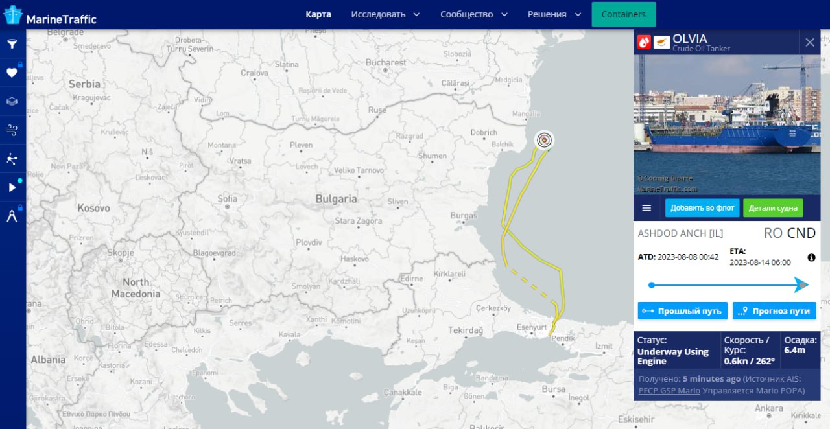Click the voyage progress bar arrow
This screenshot has width=830, height=429.
tap(801, 285)
